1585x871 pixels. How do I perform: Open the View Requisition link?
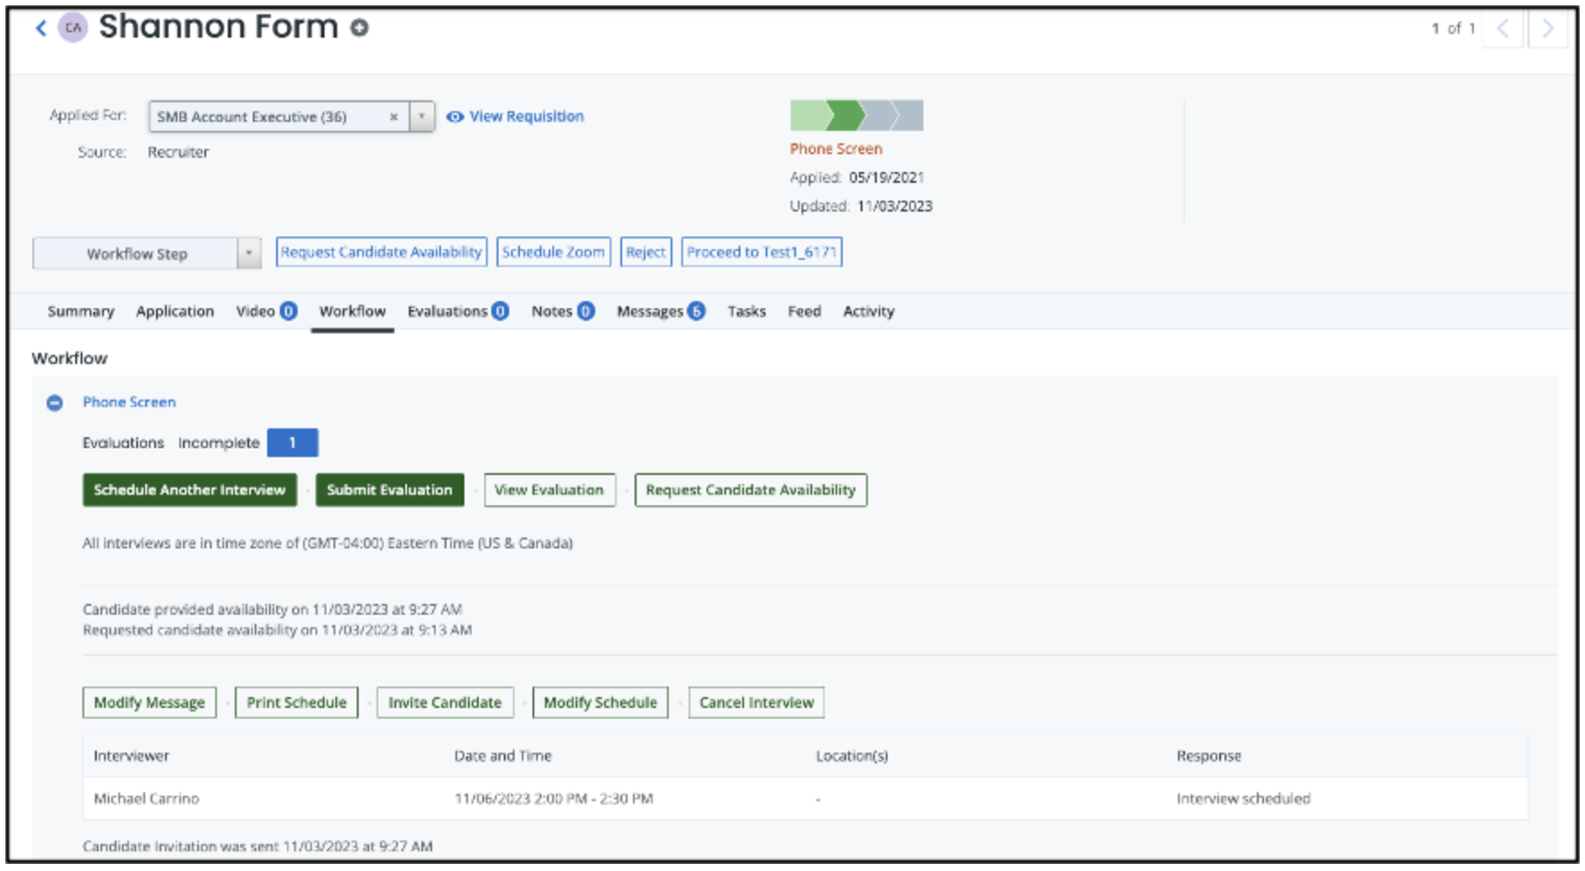(x=526, y=116)
